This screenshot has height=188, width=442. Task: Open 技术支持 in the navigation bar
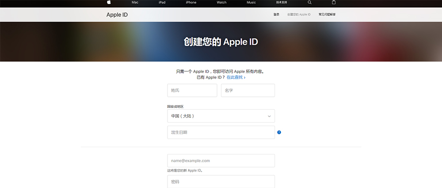(282, 2)
